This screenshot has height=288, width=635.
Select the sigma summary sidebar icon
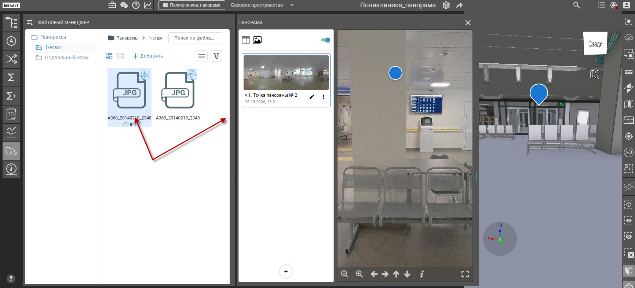point(11,77)
